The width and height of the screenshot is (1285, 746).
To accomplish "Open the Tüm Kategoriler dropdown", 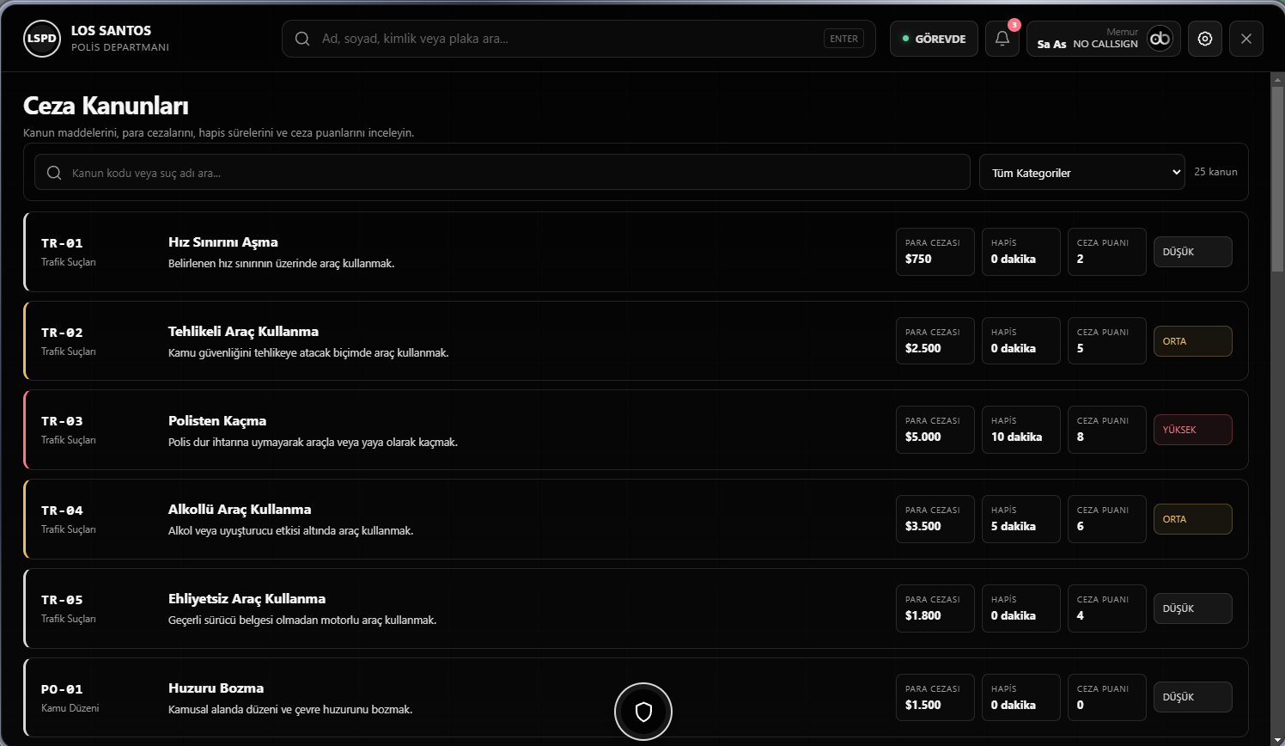I will [x=1081, y=172].
